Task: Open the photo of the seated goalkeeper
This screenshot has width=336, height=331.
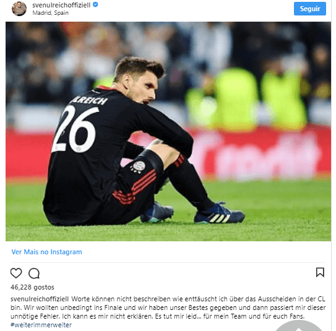Action: click(168, 131)
